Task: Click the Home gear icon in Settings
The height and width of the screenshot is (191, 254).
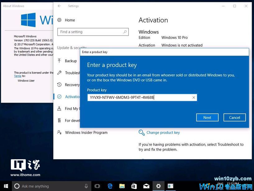Action: 59,20
